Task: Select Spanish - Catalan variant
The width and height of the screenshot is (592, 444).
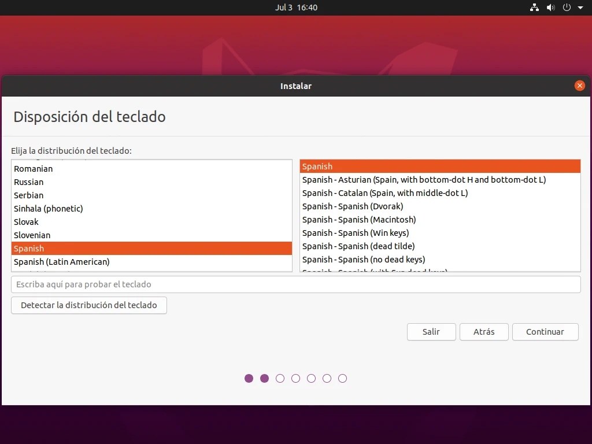Action: point(385,193)
